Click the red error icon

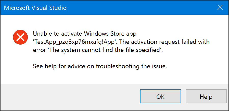20,37
